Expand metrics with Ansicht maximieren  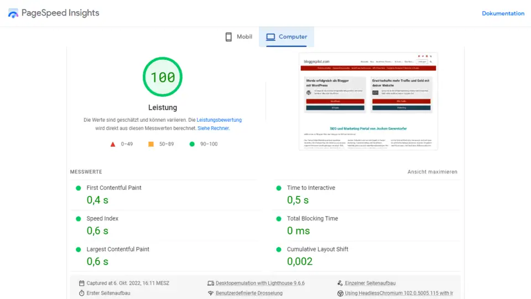pyautogui.click(x=432, y=172)
